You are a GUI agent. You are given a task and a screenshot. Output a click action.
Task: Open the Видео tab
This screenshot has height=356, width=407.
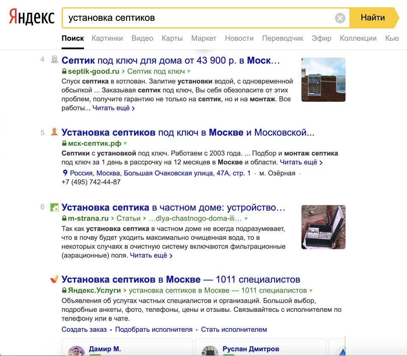[142, 39]
